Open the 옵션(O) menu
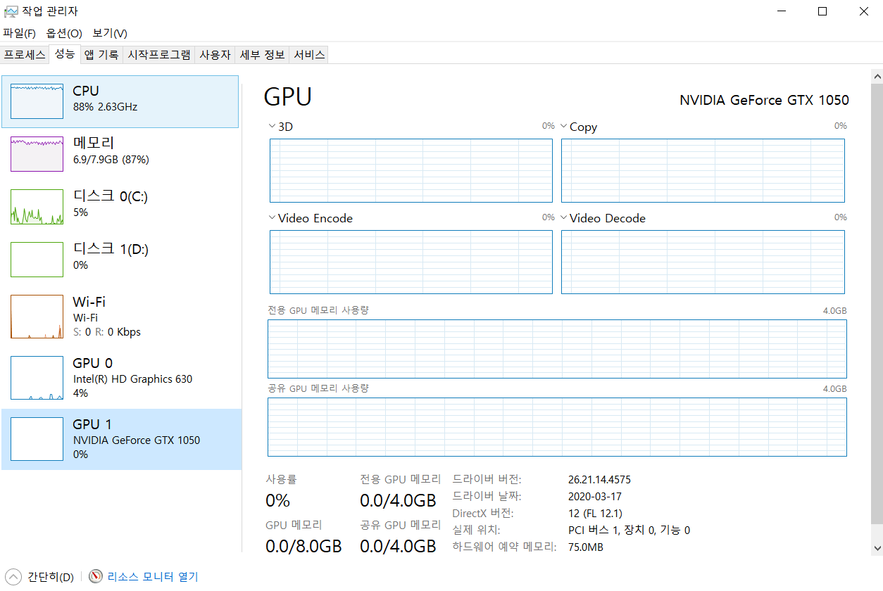The image size is (883, 591). (64, 33)
